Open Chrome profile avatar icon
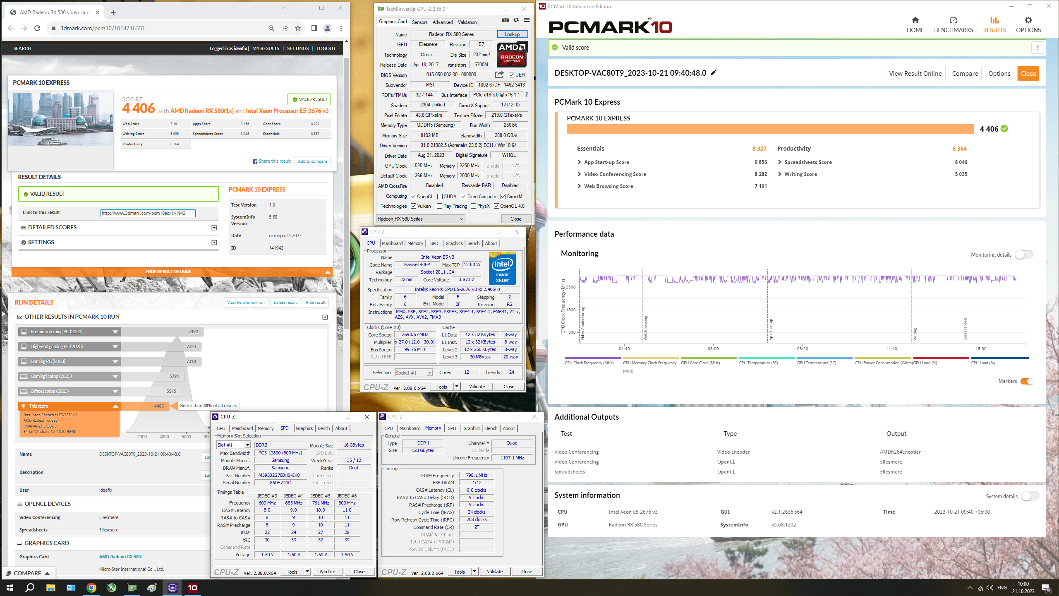This screenshot has width=1059, height=596. (327, 28)
